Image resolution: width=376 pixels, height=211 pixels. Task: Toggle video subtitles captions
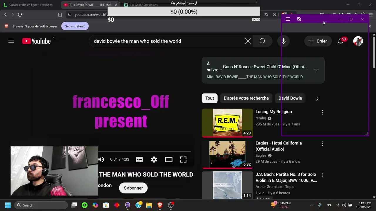pos(139,159)
